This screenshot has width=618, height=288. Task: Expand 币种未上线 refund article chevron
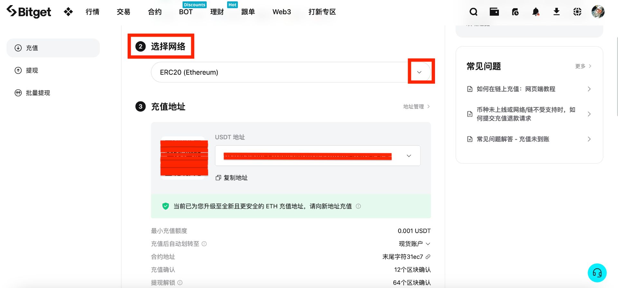pyautogui.click(x=589, y=114)
